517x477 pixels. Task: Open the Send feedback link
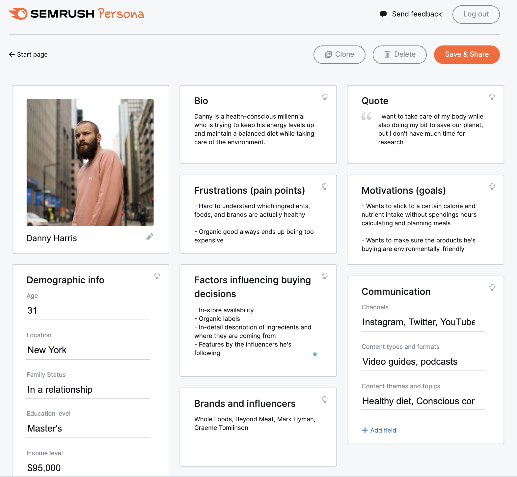[x=411, y=14]
